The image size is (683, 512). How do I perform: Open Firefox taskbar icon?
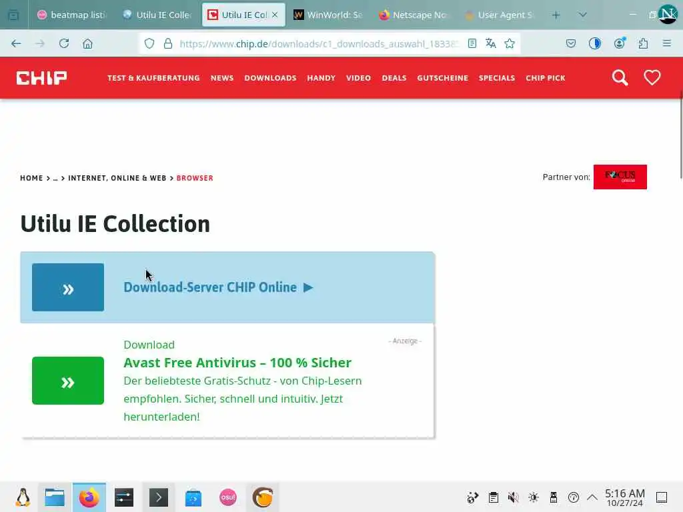pos(89,497)
